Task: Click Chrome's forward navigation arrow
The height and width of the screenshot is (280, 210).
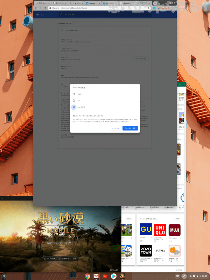Action: pyautogui.click(x=40, y=8)
